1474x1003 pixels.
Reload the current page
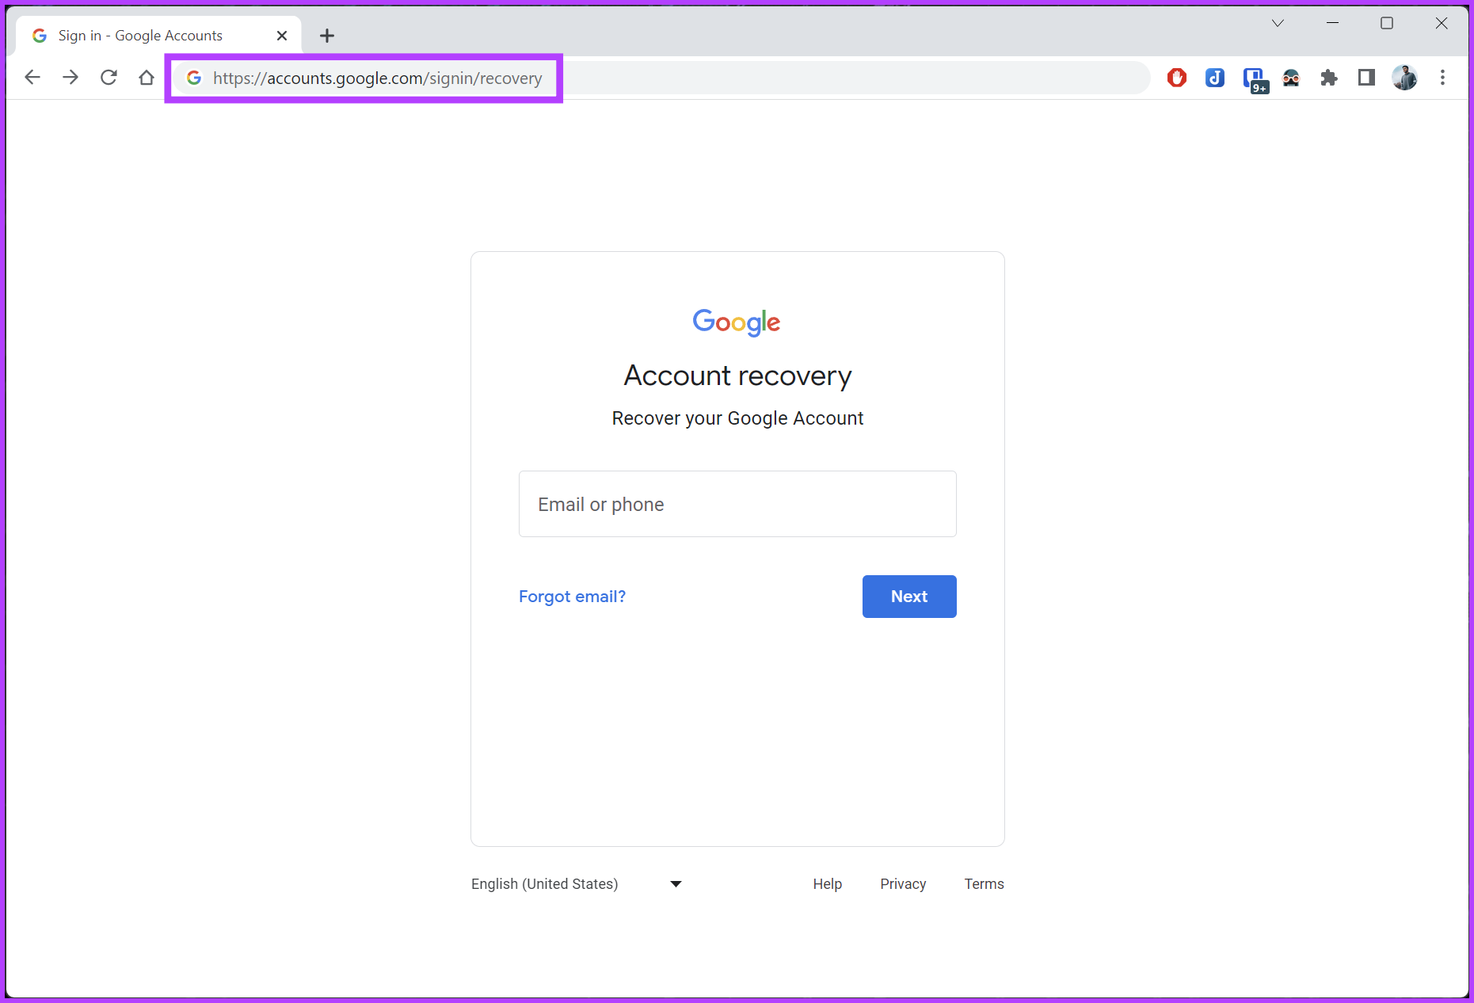click(x=109, y=78)
